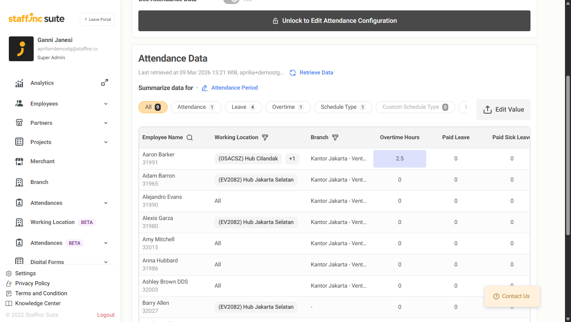Screen dimensions: 571x322
Task: Open the Branch column filter icon
Action: [335, 138]
